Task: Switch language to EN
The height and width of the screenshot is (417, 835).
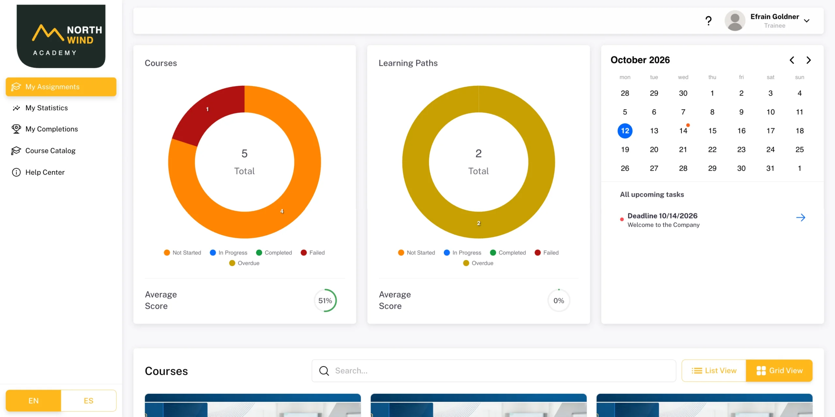Action: pyautogui.click(x=33, y=401)
